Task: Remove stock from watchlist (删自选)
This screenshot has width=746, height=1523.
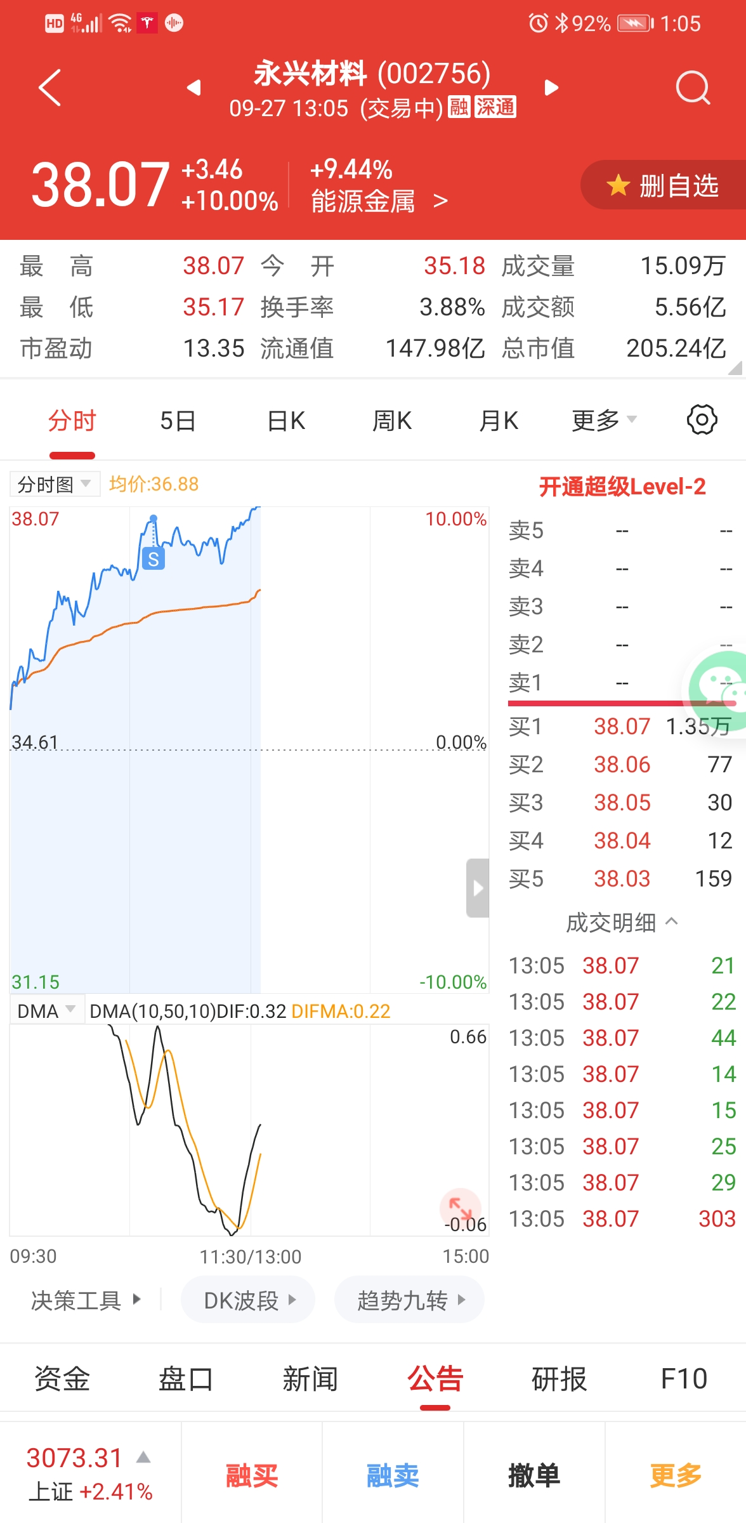Action: (x=664, y=186)
